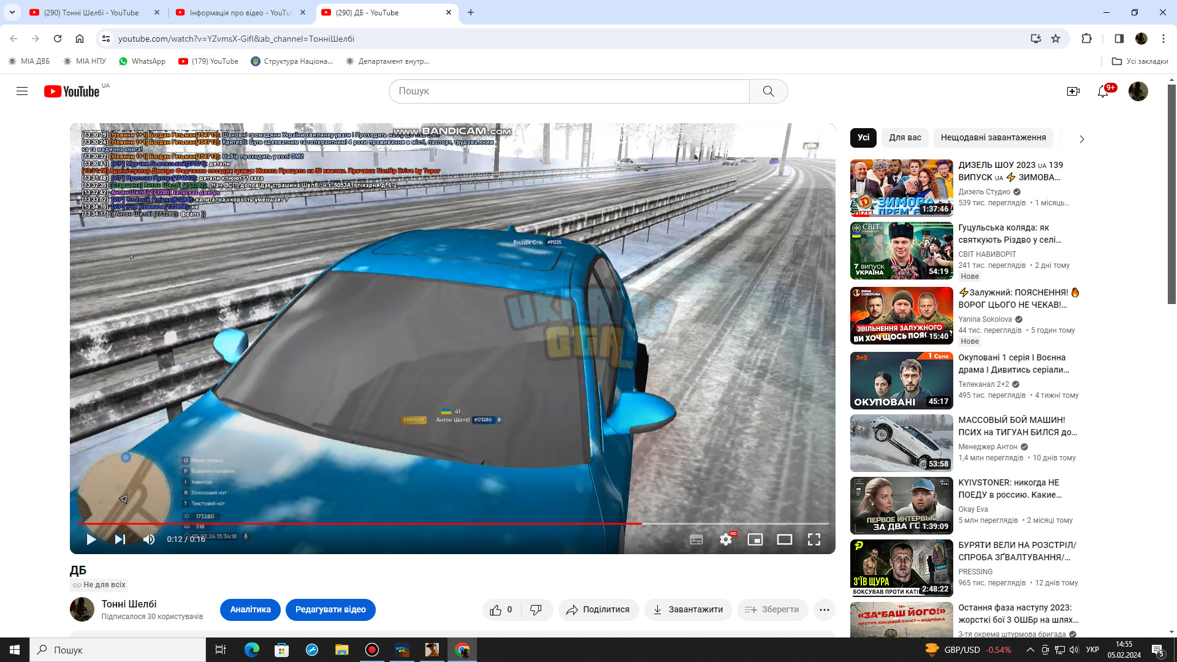The height and width of the screenshot is (662, 1177).
Task: Open File Explorer from the taskbar
Action: click(x=341, y=650)
